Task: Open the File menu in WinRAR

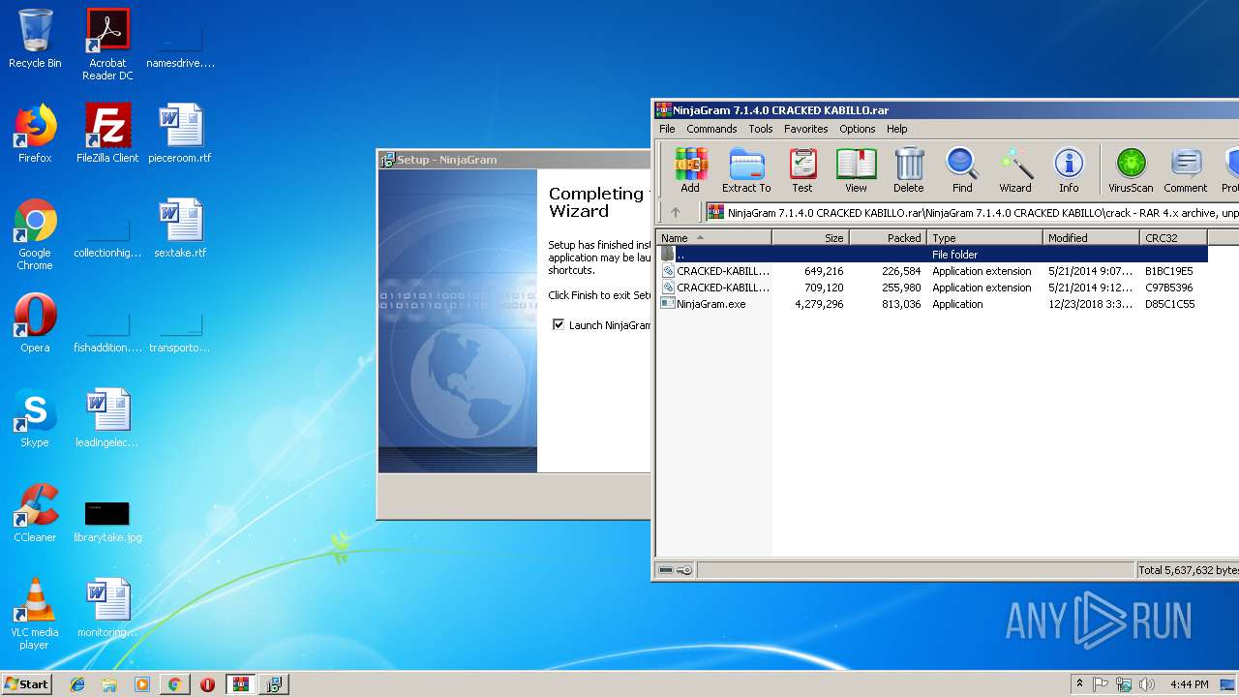Action: pyautogui.click(x=667, y=129)
